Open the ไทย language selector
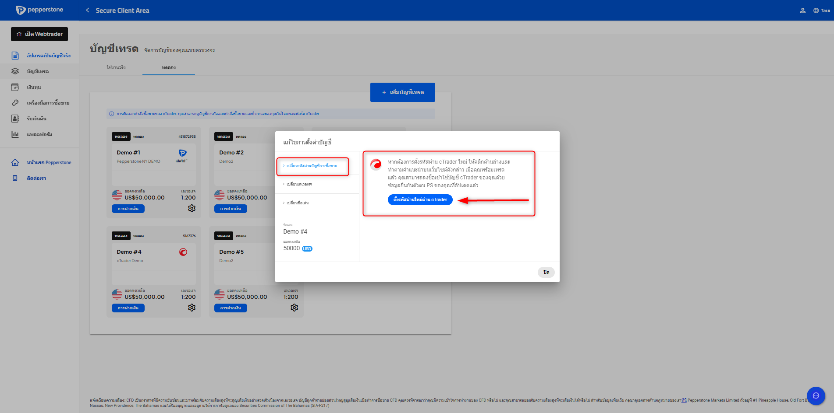834x413 pixels. 822,10
